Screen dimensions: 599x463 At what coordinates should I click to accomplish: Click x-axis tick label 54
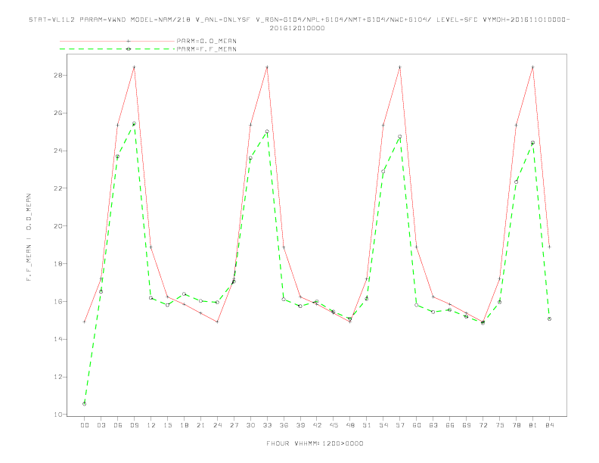coord(383,425)
